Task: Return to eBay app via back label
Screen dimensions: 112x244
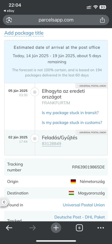Action: click(9, 11)
